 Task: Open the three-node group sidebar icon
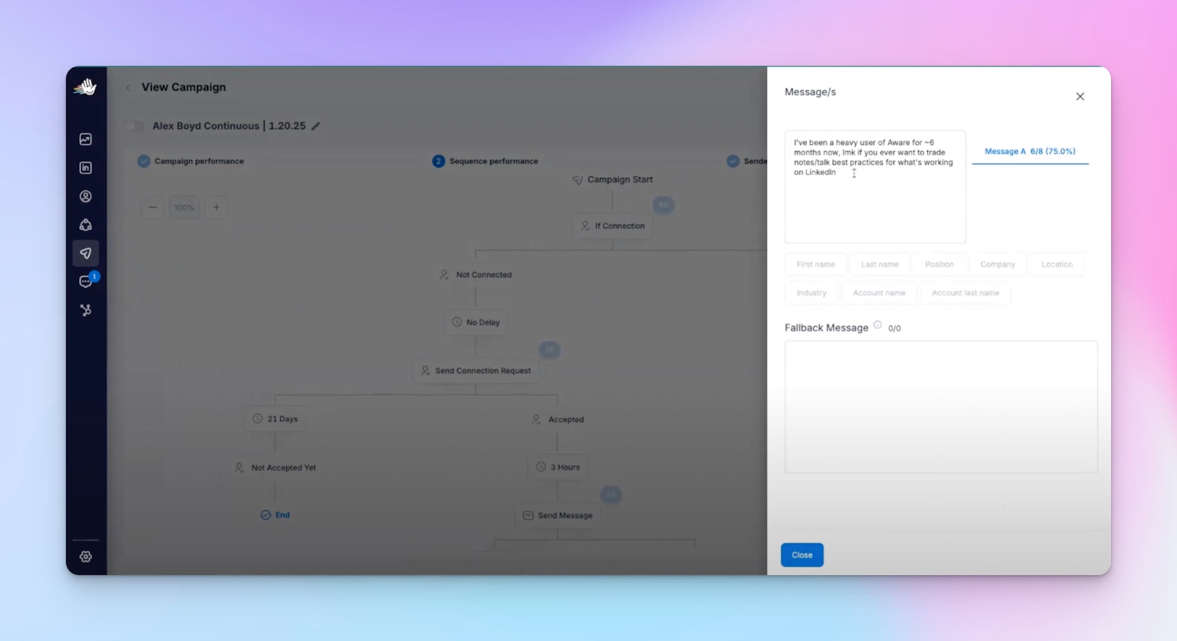tap(86, 225)
